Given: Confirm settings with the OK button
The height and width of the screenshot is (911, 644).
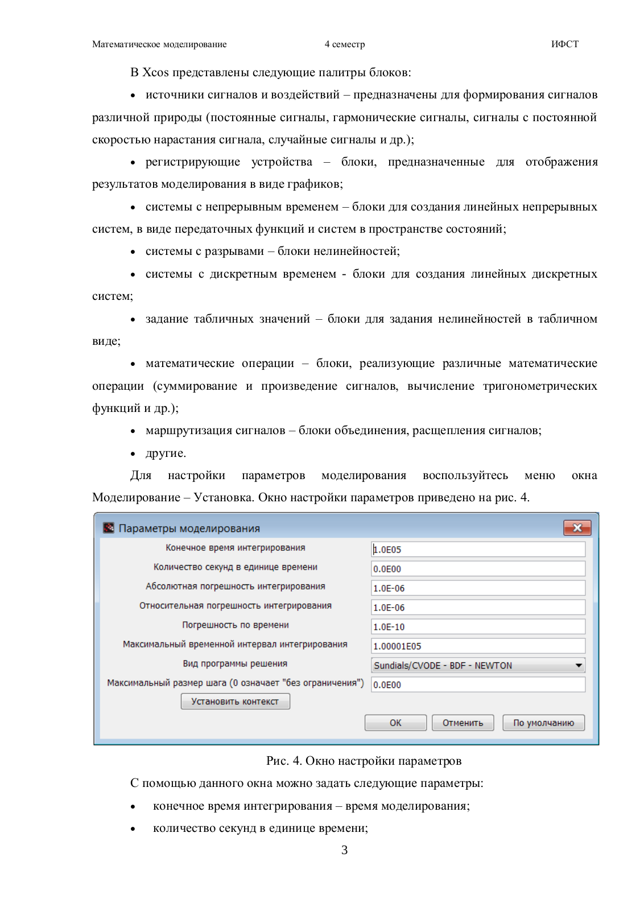Looking at the screenshot, I should (395, 723).
